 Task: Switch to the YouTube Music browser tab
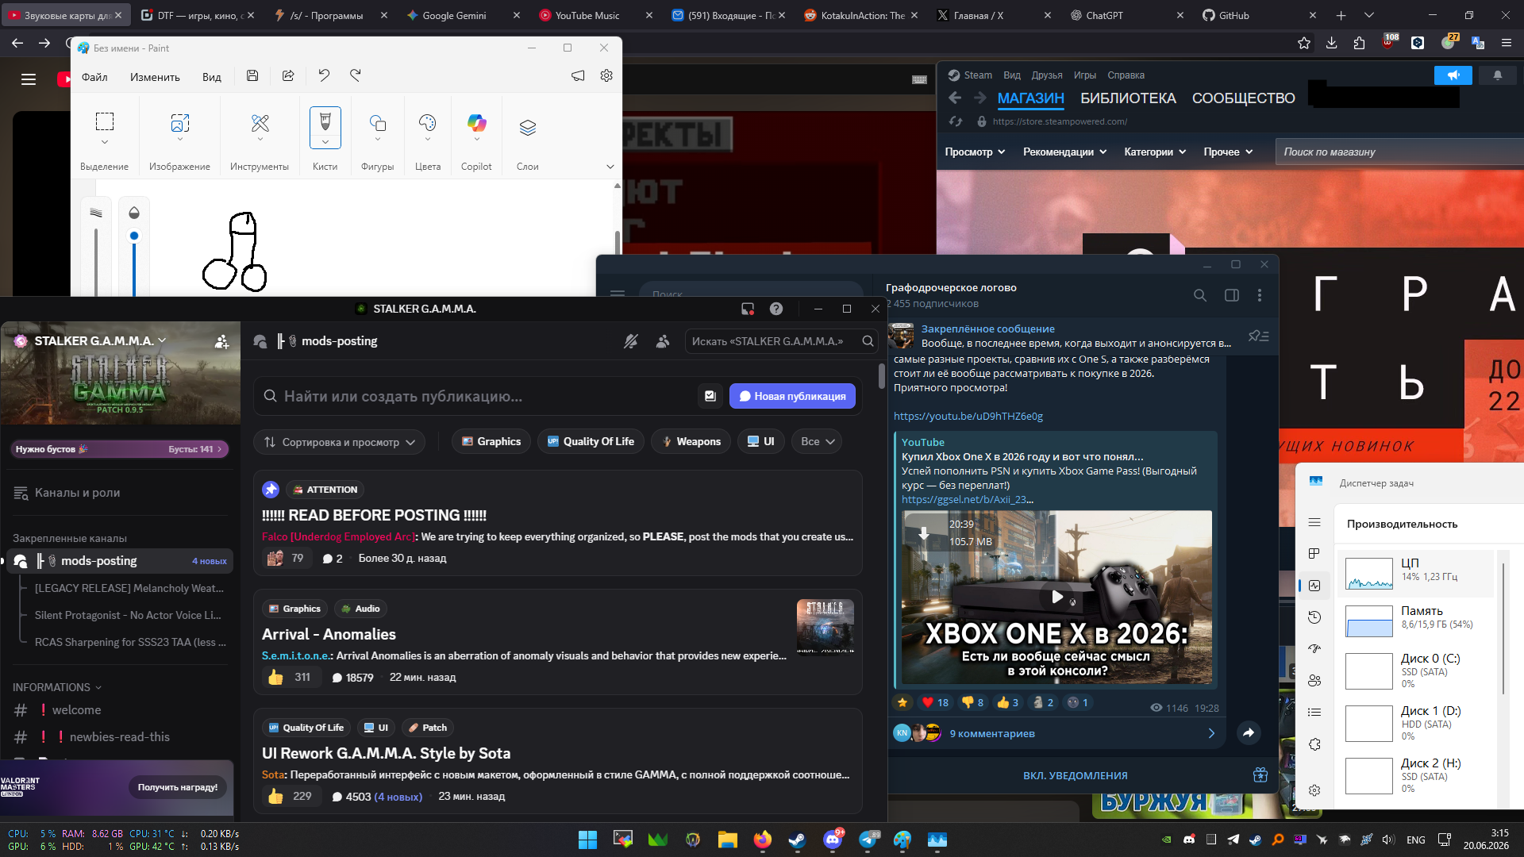point(595,15)
